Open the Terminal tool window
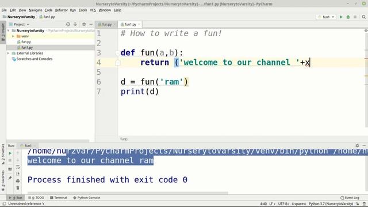This screenshot has width=368, height=207. [59, 198]
